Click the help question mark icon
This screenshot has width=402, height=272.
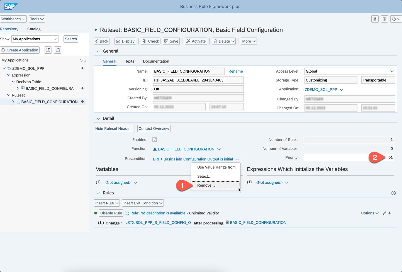(394, 19)
